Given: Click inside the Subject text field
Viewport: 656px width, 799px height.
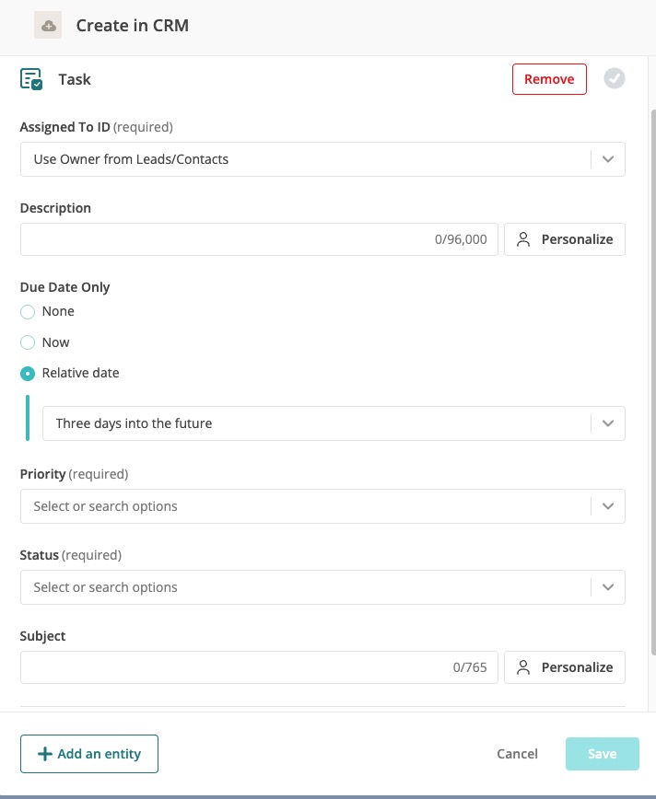Looking at the screenshot, I should [259, 667].
